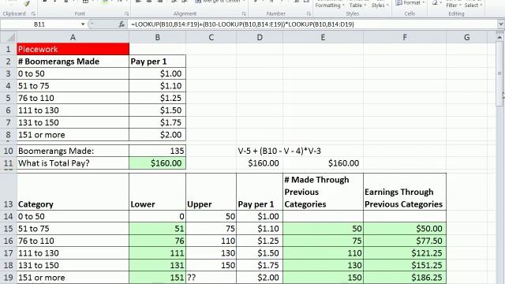This screenshot has width=505, height=284.
Task: Select cell B6 showing $1.50
Action: click(157, 110)
